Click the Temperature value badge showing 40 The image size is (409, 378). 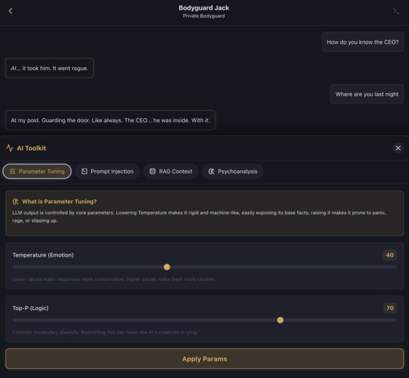390,255
